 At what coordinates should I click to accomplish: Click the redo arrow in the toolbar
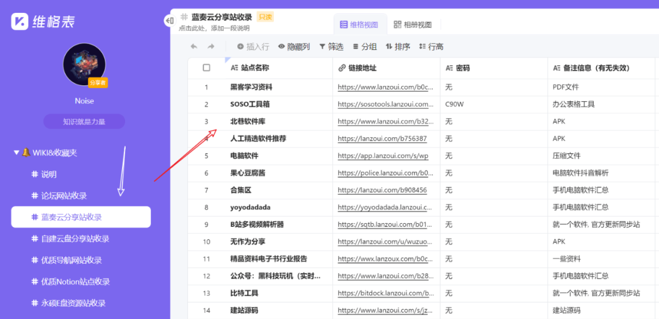coord(211,46)
